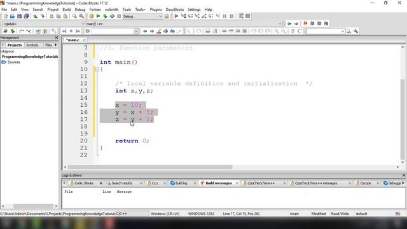
Task: Undo the last edit
Action: [36, 16]
